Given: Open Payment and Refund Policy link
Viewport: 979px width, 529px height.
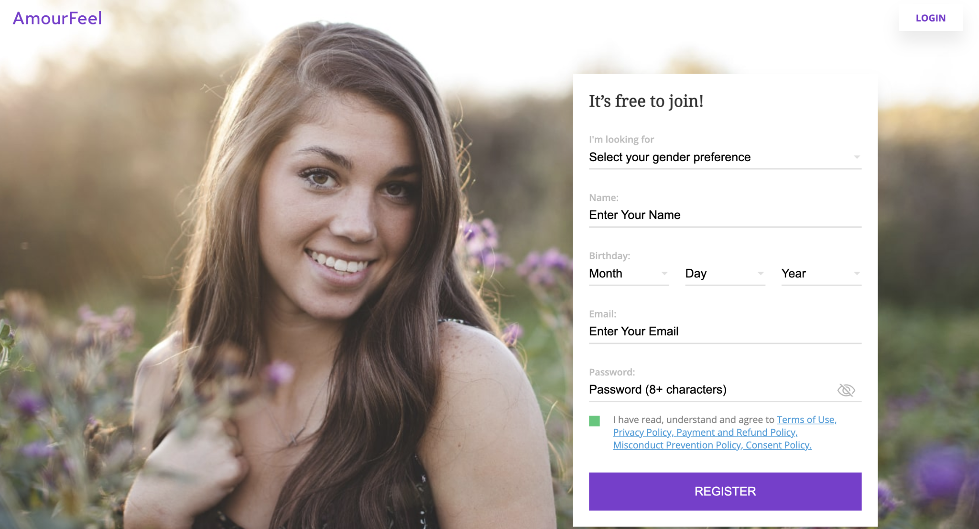Looking at the screenshot, I should pos(737,432).
